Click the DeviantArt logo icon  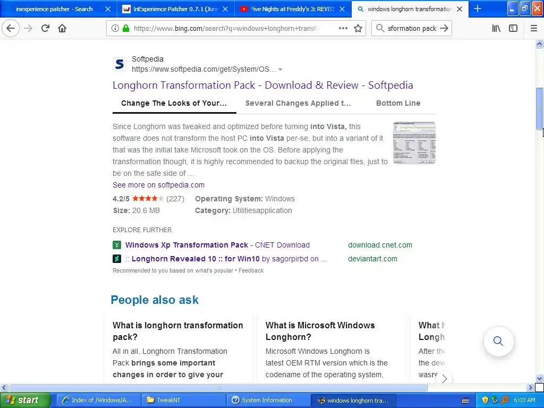[117, 259]
